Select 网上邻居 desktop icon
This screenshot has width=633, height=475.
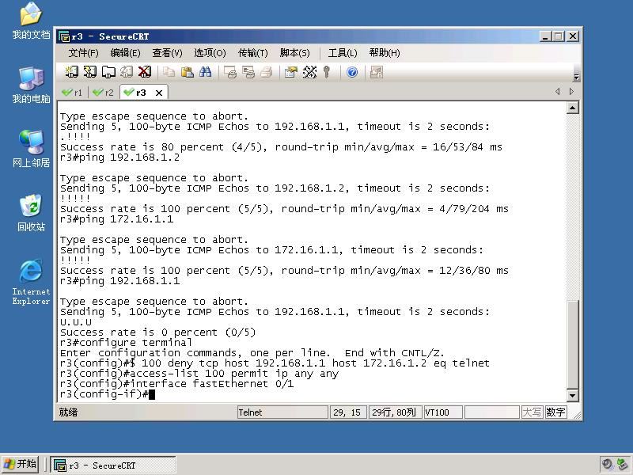coord(31,149)
